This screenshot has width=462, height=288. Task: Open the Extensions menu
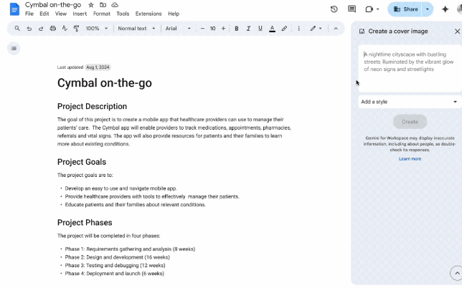148,14
